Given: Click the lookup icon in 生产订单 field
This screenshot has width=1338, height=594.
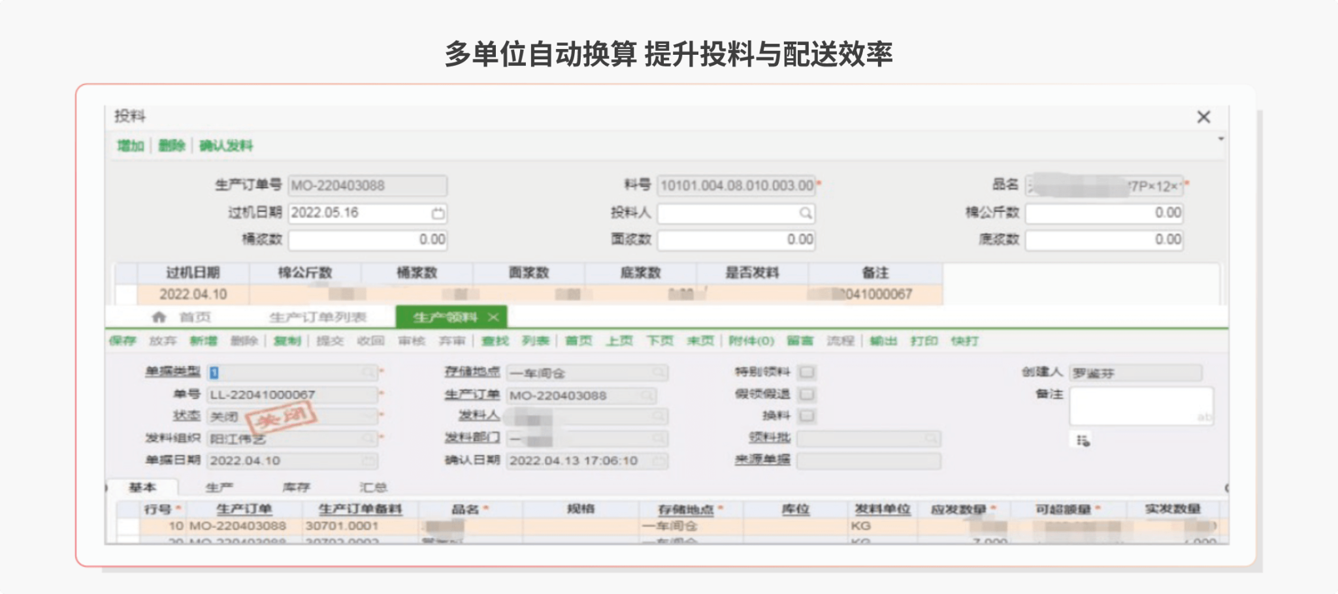Looking at the screenshot, I should click(x=647, y=396).
